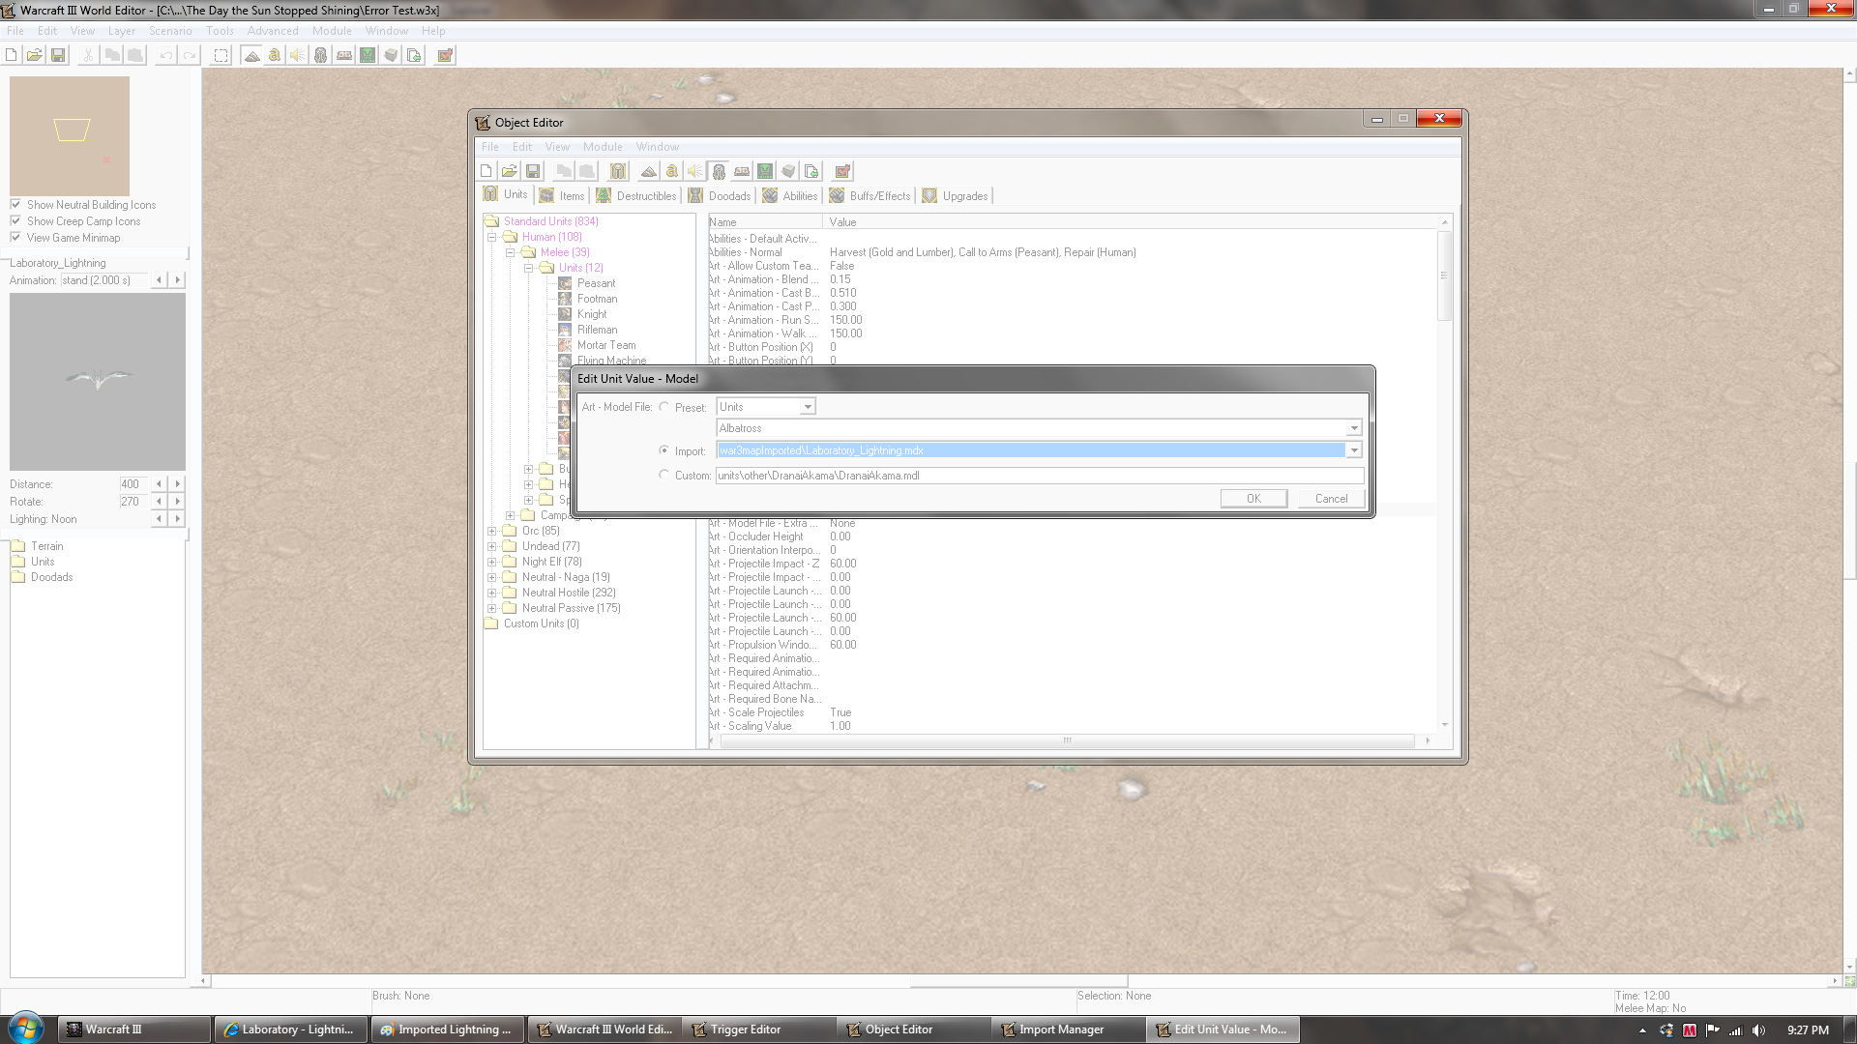This screenshot has width=1857, height=1044.
Task: Click Save Map icon in World Editor toolbar
Action: (x=58, y=55)
